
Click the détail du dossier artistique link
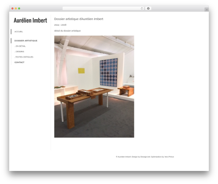pyautogui.click(x=68, y=31)
